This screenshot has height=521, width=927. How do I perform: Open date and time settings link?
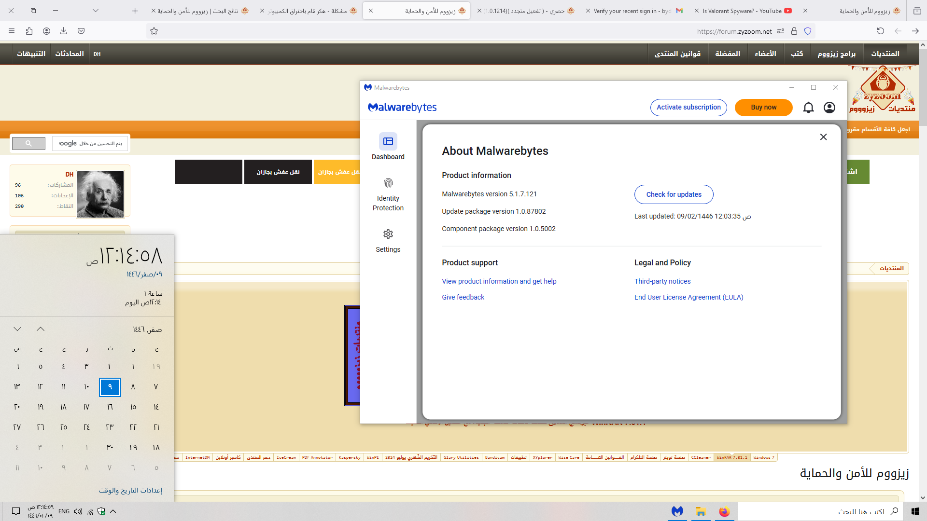click(x=130, y=490)
